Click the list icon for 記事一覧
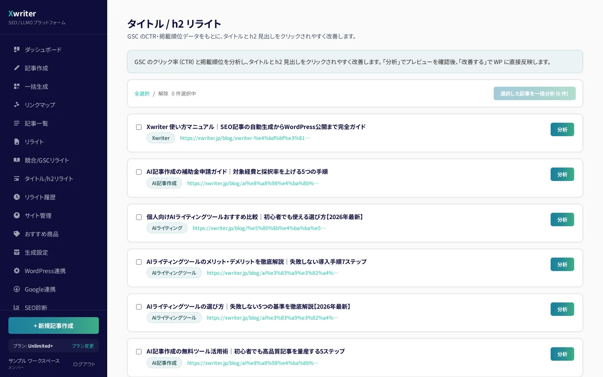 [x=17, y=123]
